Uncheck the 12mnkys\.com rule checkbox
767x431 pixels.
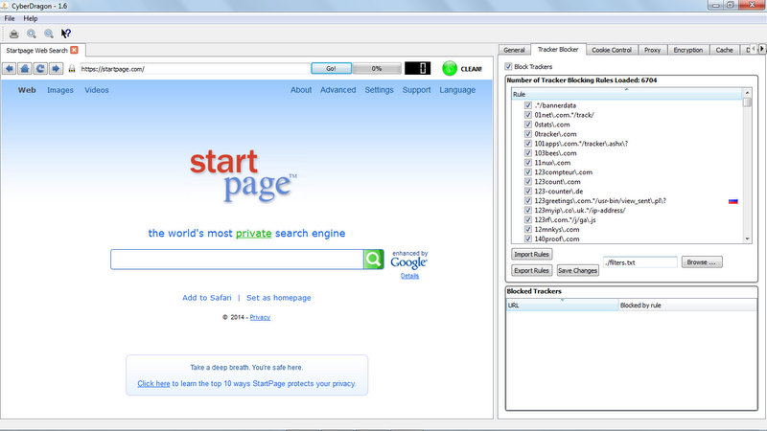point(528,229)
